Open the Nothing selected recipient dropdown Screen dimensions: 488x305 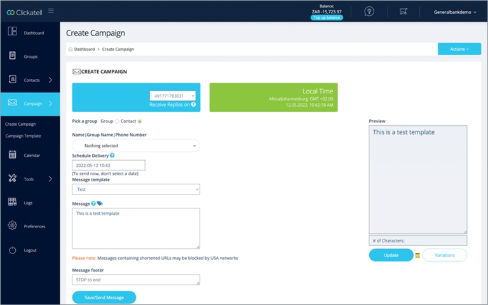click(x=136, y=146)
